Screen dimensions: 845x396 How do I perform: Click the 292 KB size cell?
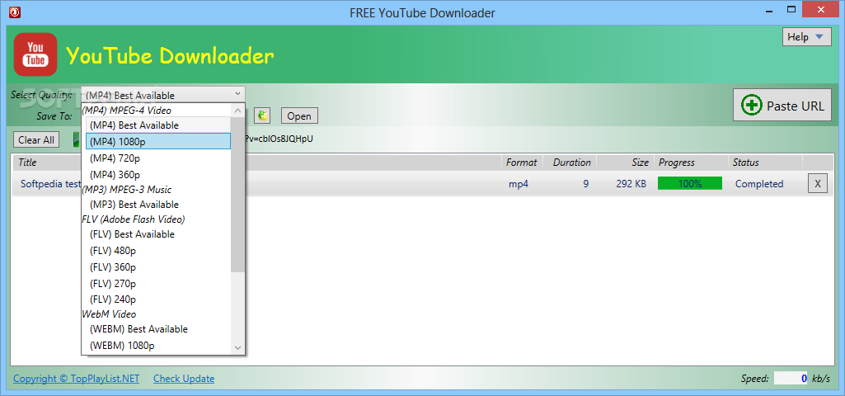coord(631,184)
